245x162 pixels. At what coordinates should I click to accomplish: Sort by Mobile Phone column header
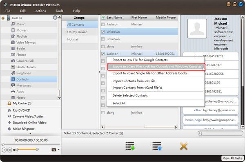166,18
